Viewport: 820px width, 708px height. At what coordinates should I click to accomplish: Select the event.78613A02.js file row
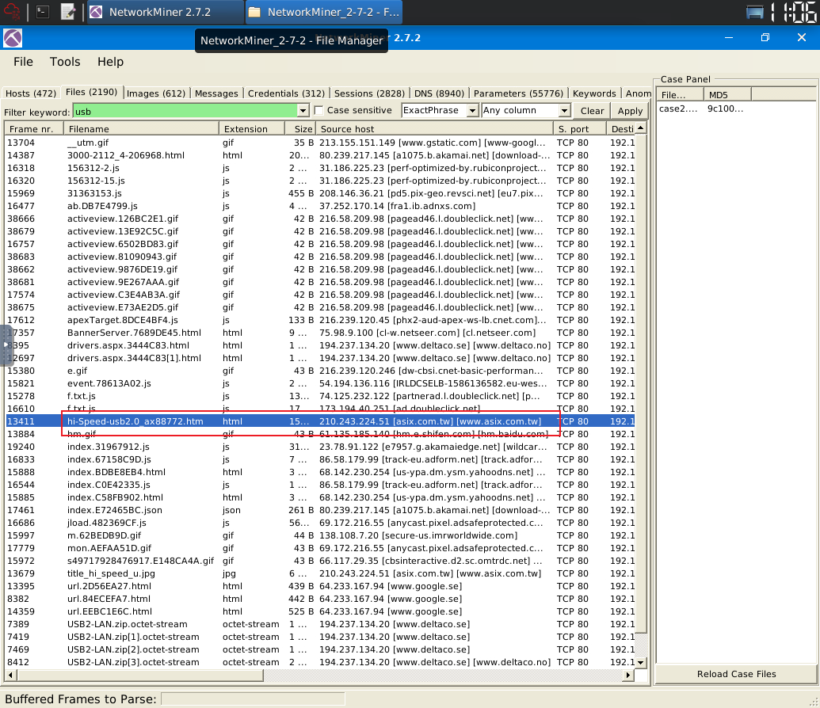coord(320,383)
